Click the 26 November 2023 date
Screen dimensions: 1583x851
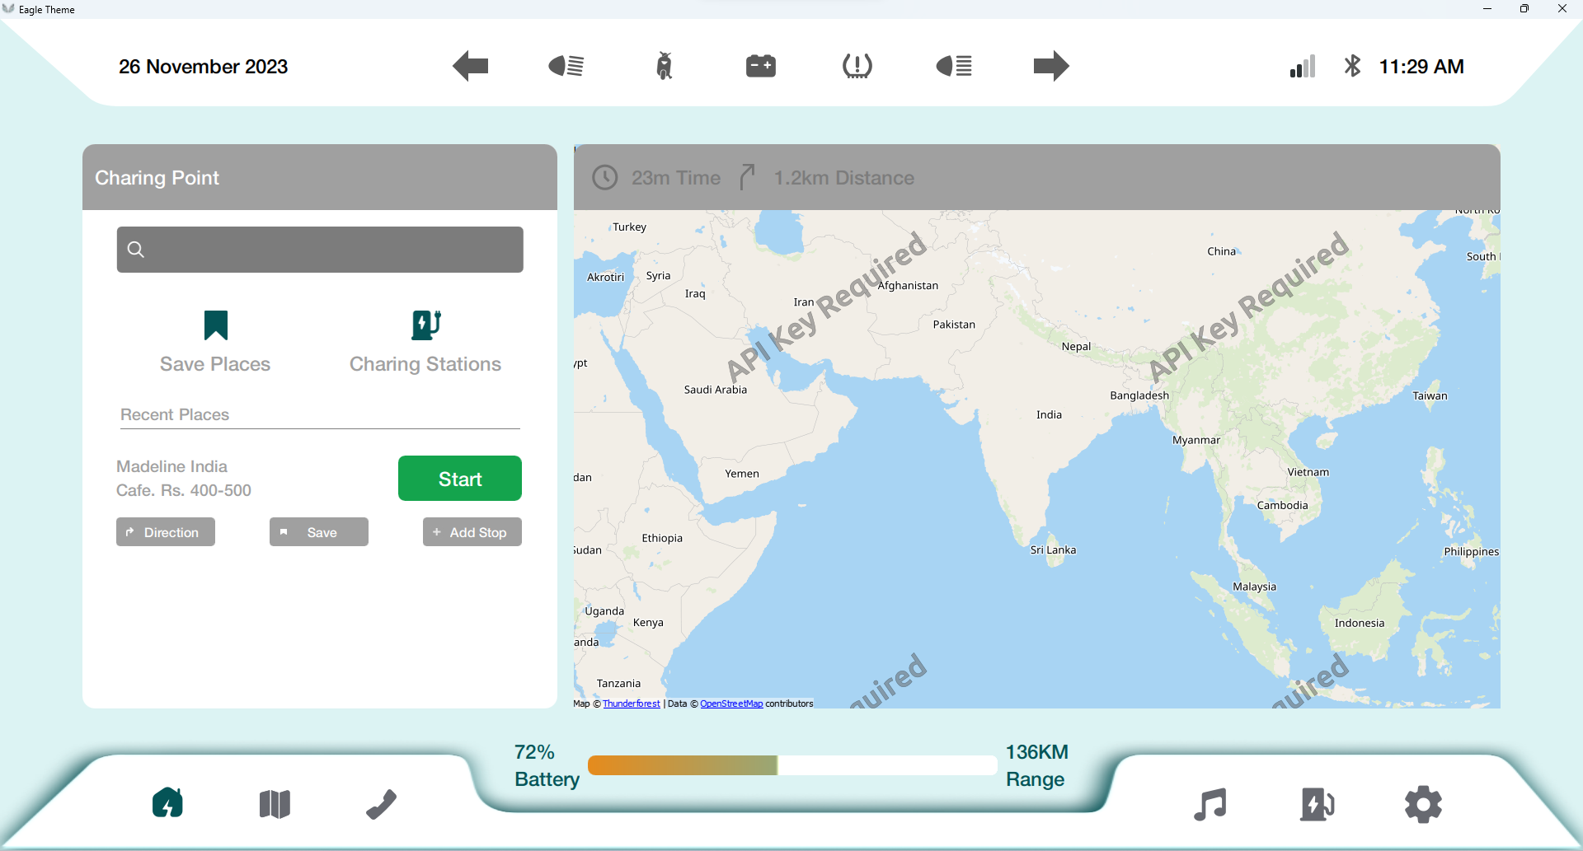pos(203,67)
